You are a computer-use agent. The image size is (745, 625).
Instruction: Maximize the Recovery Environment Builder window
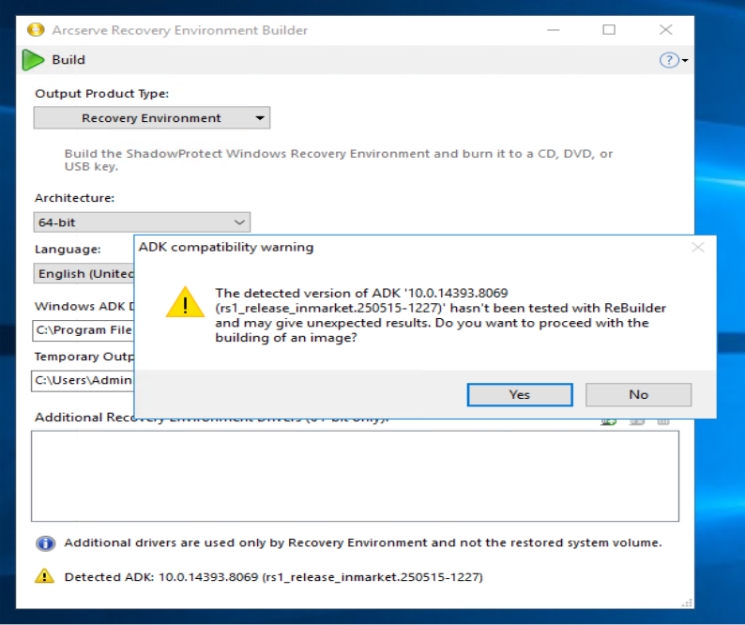click(x=609, y=30)
